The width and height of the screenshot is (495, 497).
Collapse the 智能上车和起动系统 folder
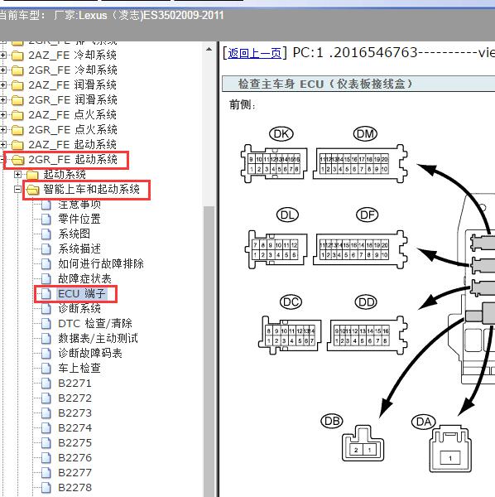click(17, 189)
